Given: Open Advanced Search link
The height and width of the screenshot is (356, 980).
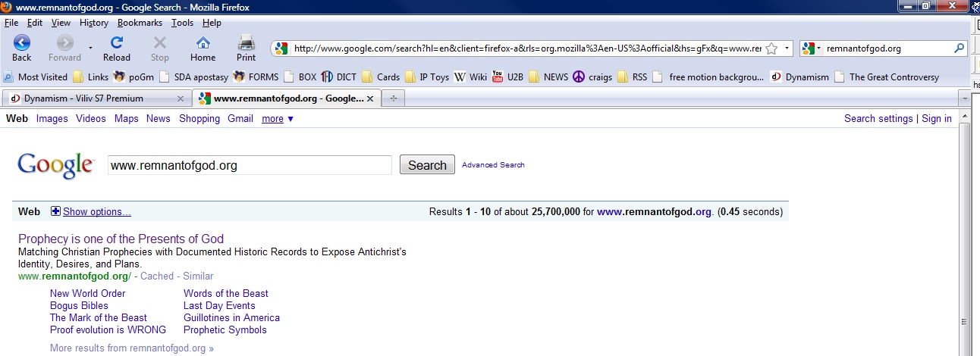Looking at the screenshot, I should click(493, 165).
